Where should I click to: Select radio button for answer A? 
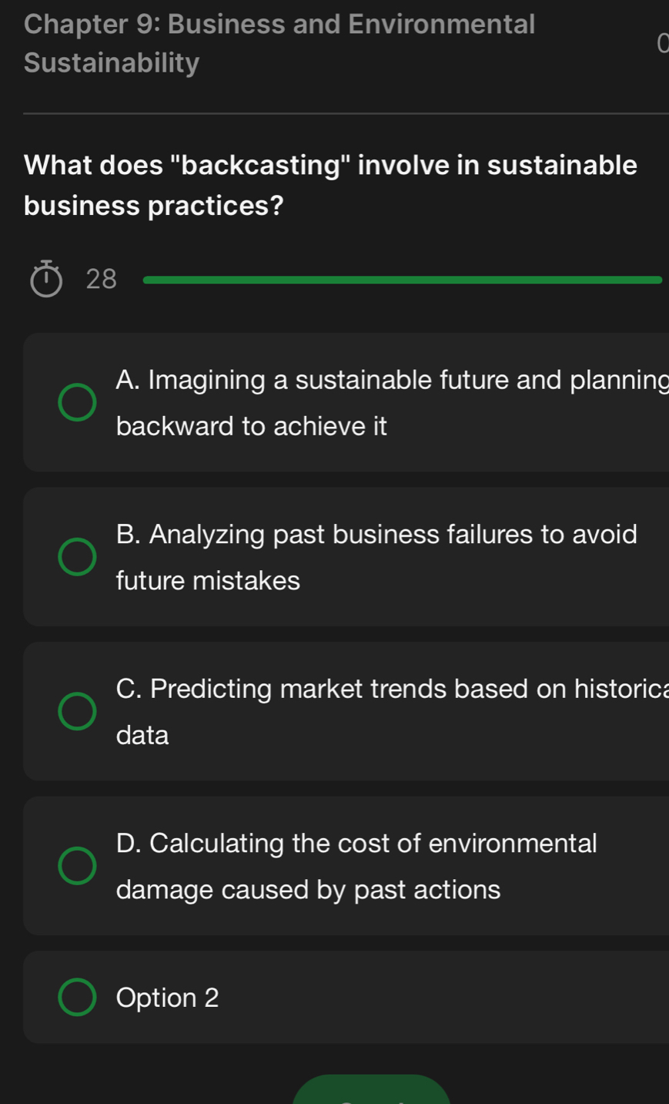pos(78,403)
